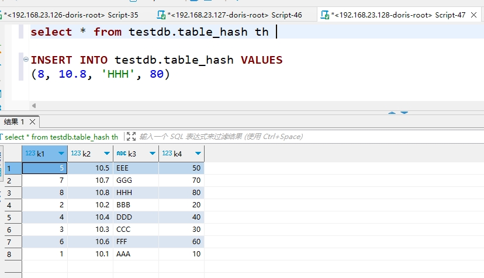Select row header number 4
Screen dimensions: 484x278
tap(13, 205)
